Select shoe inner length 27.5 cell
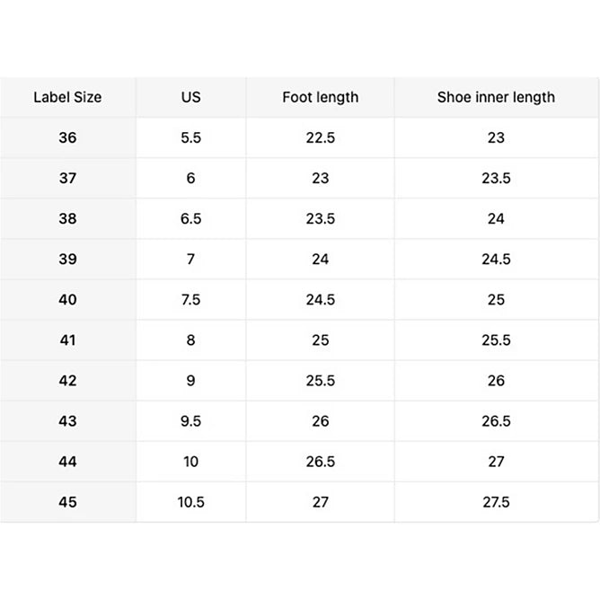 coord(497,502)
